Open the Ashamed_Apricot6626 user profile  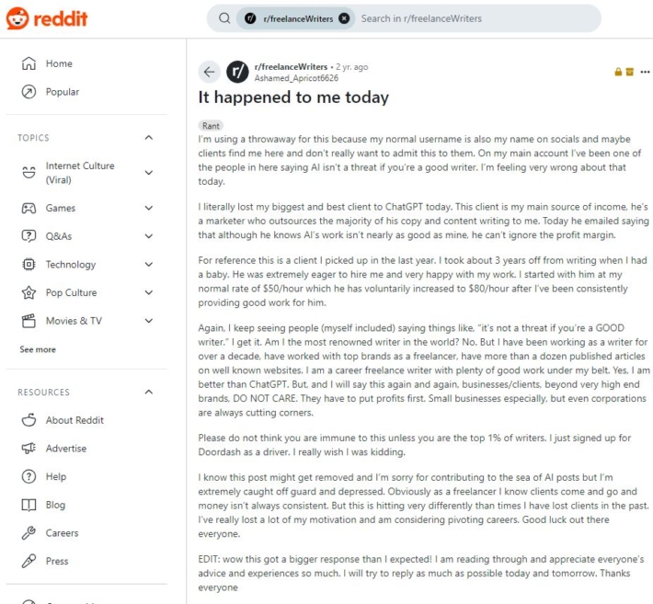pos(296,78)
